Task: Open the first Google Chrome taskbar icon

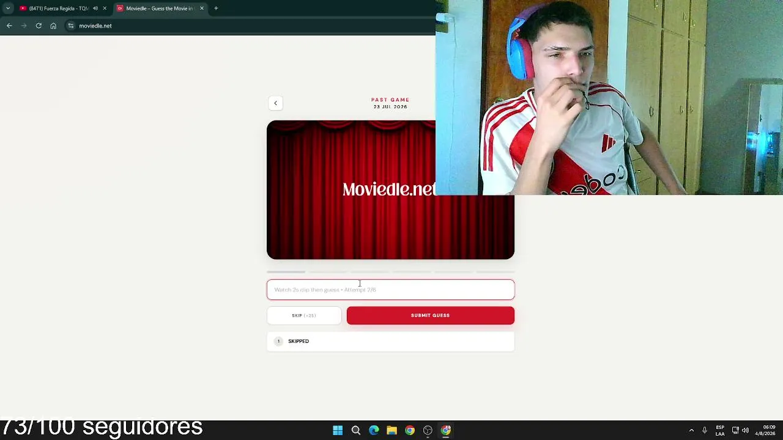Action: (410, 430)
